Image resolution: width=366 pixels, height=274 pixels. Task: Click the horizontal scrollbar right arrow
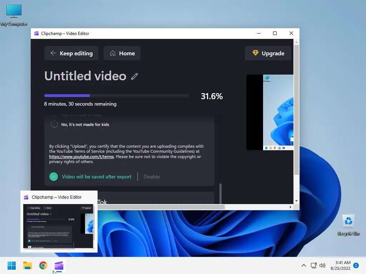coord(290,207)
